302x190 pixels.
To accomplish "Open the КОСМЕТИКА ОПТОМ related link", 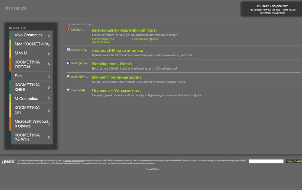I will click(31, 64).
